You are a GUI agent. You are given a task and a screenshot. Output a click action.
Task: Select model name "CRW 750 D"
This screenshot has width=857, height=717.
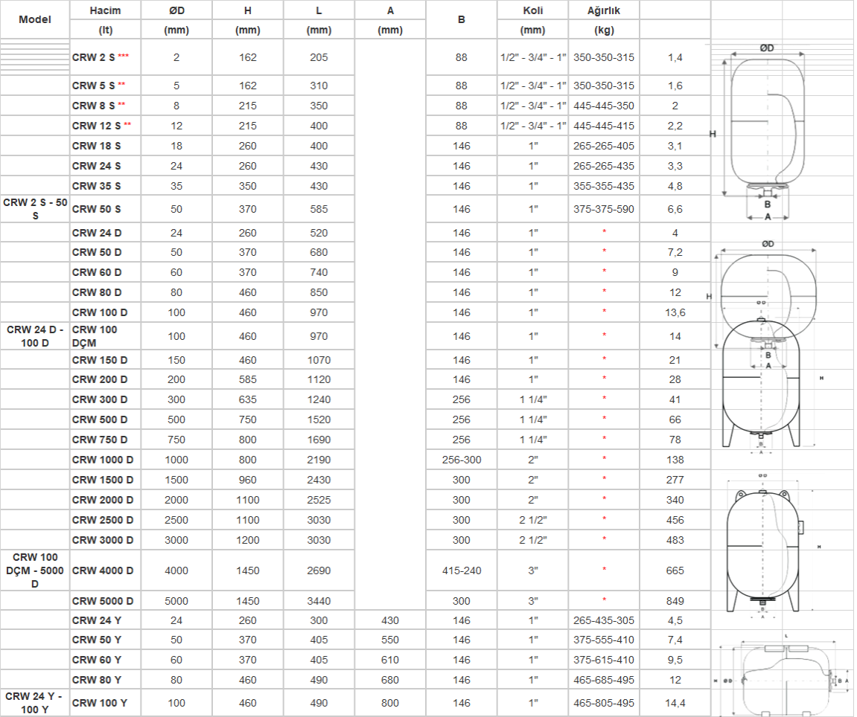[x=100, y=440]
